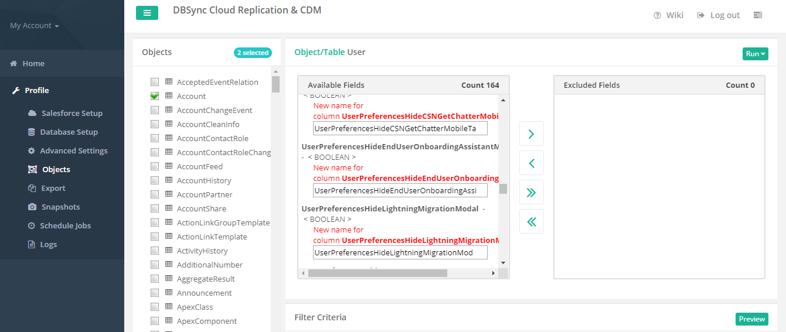Enable the ApexClass object checkbox
The height and width of the screenshot is (332, 786).
155,307
